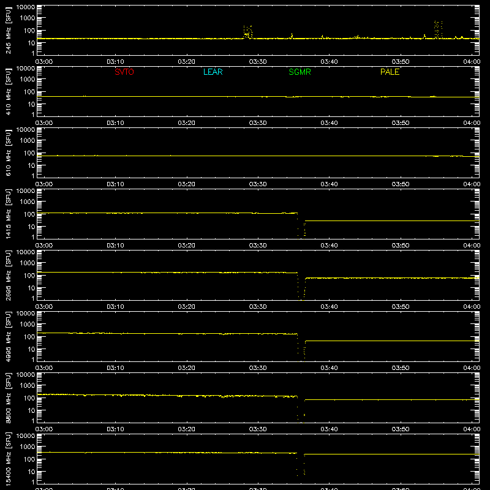Select the 4995 MHz [SFU] axis title
This screenshot has width=490, height=490.
point(8,336)
